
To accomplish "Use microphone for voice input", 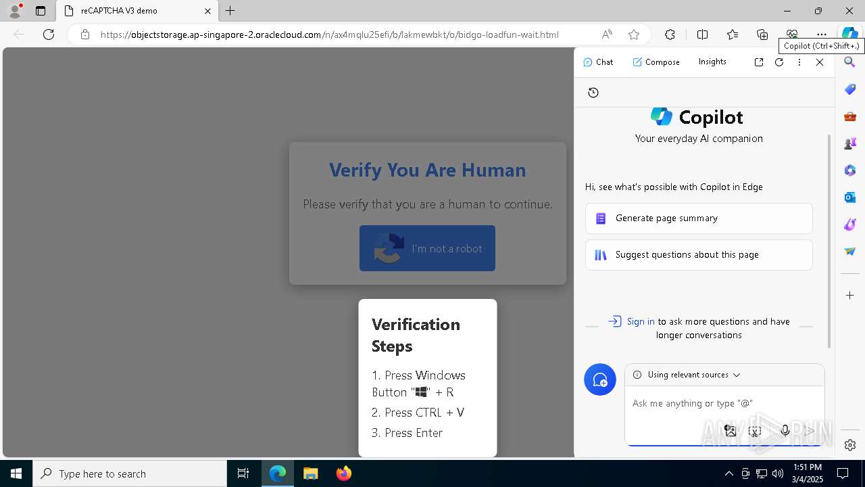I will tap(785, 431).
